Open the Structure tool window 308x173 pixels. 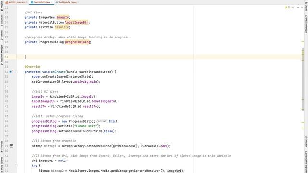point(2,20)
